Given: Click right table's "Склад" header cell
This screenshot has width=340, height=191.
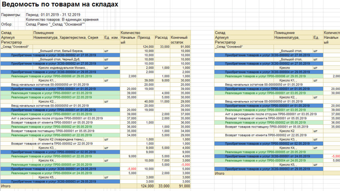Looking at the screenshot, I should click(x=244, y=33).
